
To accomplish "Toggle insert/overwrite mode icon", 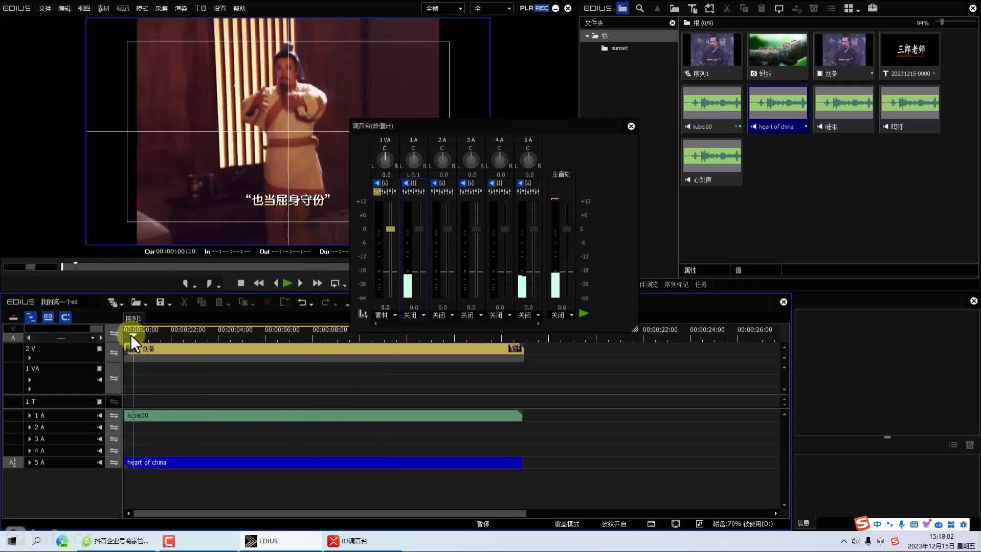I will pyautogui.click(x=14, y=317).
